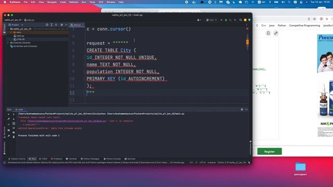This screenshot has height=187, width=333.
Task: Open the Refactor menu
Action: click(x=74, y=2)
